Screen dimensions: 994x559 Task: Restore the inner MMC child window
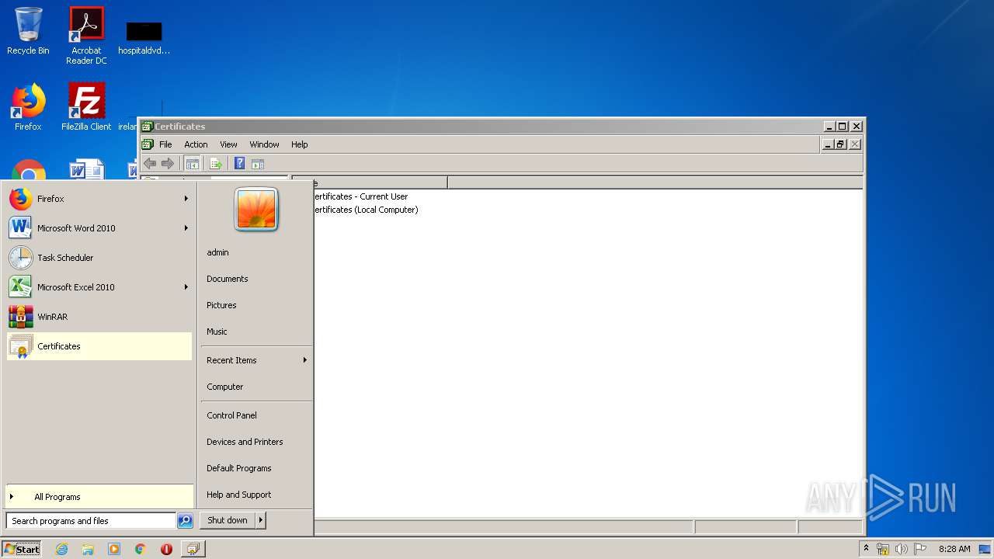841,144
